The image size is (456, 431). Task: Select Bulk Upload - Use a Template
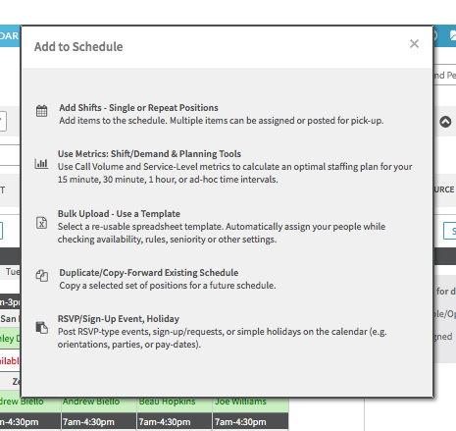pos(119,214)
